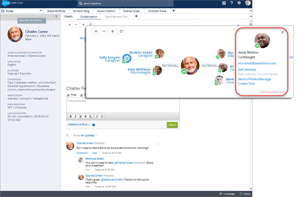Image resolution: width=299 pixels, height=197 pixels.
Task: Toggle strikethrough formatting in Chatter editor
Action: pyautogui.click(x=85, y=116)
